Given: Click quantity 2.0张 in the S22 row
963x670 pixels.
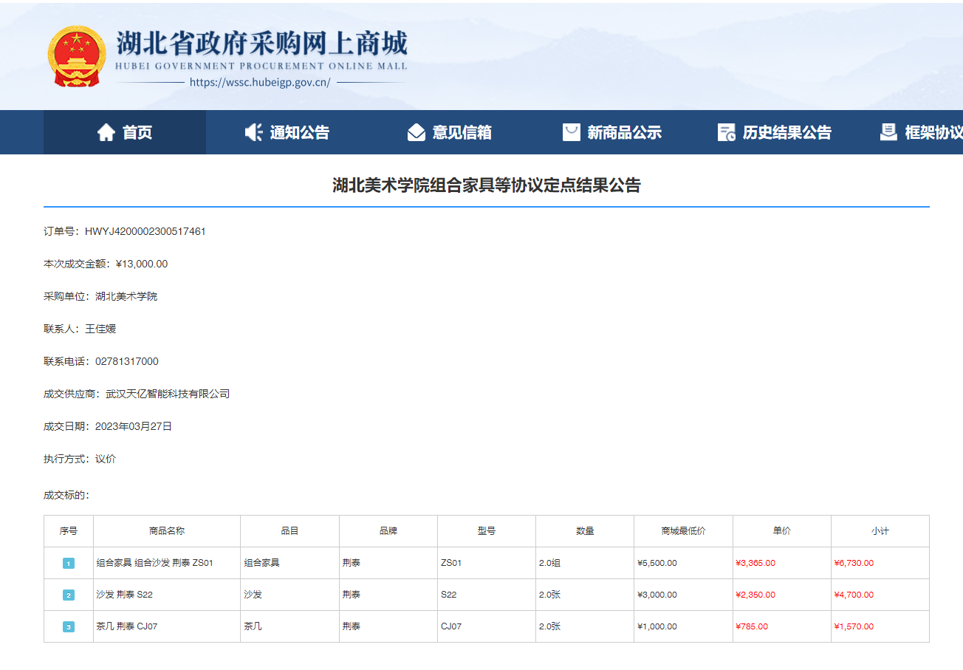Looking at the screenshot, I should coord(549,595).
